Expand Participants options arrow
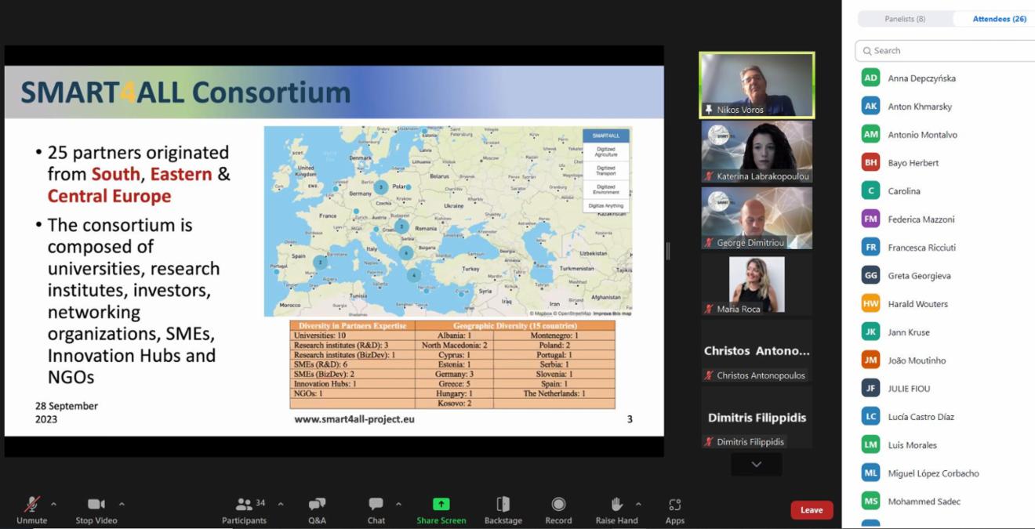The width and height of the screenshot is (1035, 529). click(x=281, y=504)
